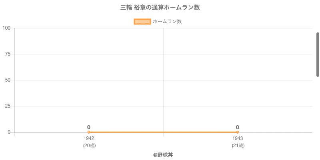Click the center vertical gridline of chart
The image size is (320, 160).
(x=163, y=80)
